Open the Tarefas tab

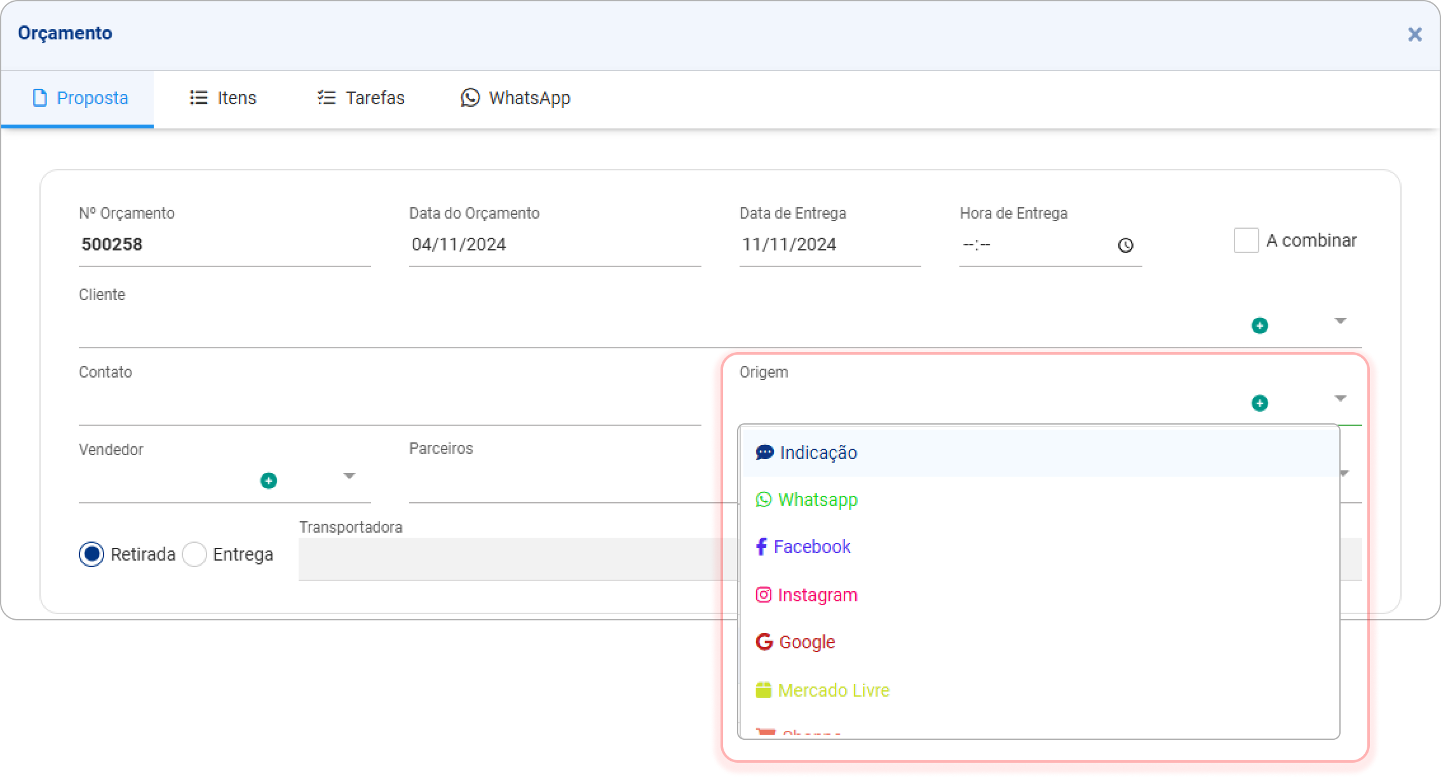pyautogui.click(x=361, y=98)
